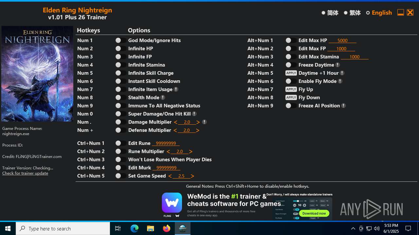Click the Edit Max HP value field
This screenshot has width=419, height=235.
342,40
